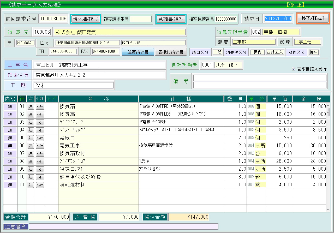The height and width of the screenshot is (233, 334).
Task: Click the FAX field 044-000-1000
Action: (106, 51)
